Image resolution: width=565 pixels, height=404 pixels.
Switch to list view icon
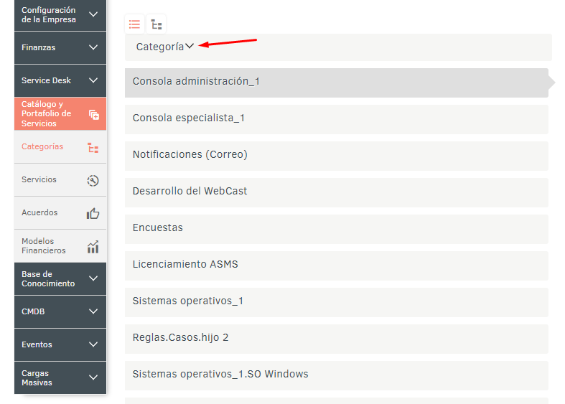[x=134, y=24]
